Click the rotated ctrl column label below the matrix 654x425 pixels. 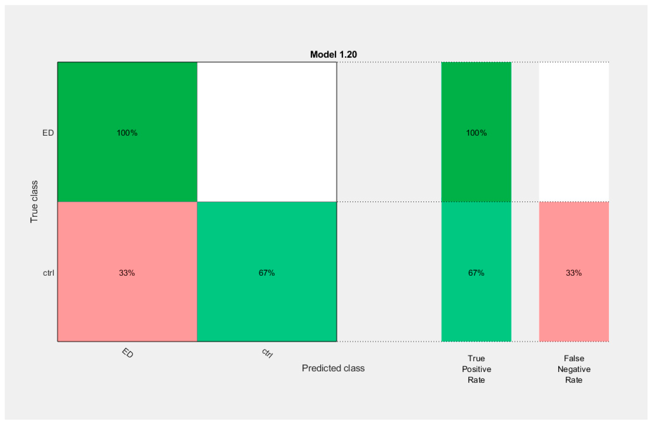(x=267, y=353)
